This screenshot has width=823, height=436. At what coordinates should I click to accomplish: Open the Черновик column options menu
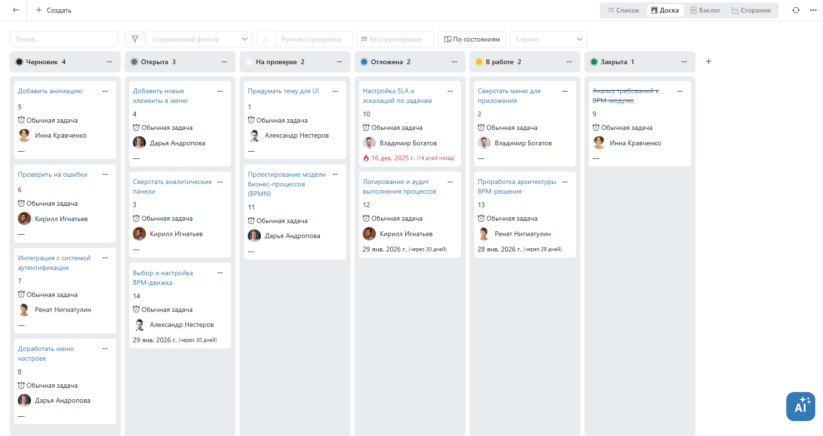(110, 62)
